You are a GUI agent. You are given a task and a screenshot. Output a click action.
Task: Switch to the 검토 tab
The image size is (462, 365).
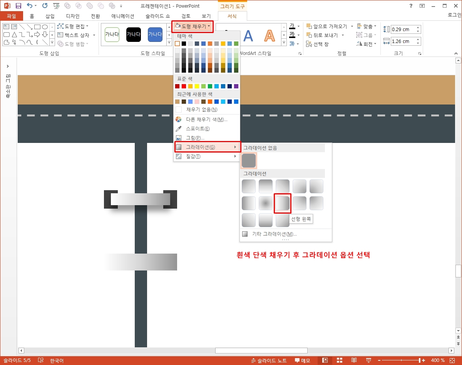(x=186, y=16)
